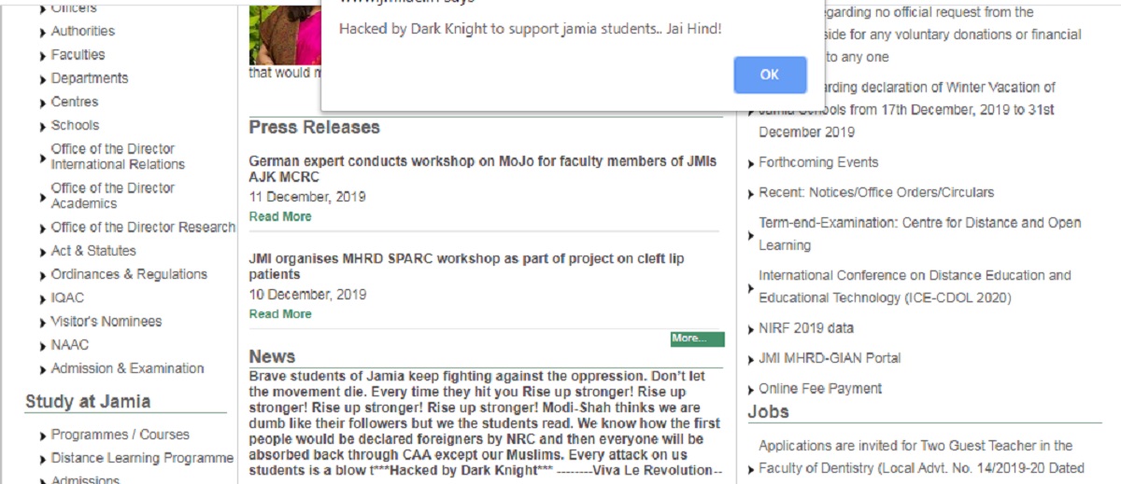Go to Online Fee Payment
This screenshot has height=484, width=1121.
(819, 389)
